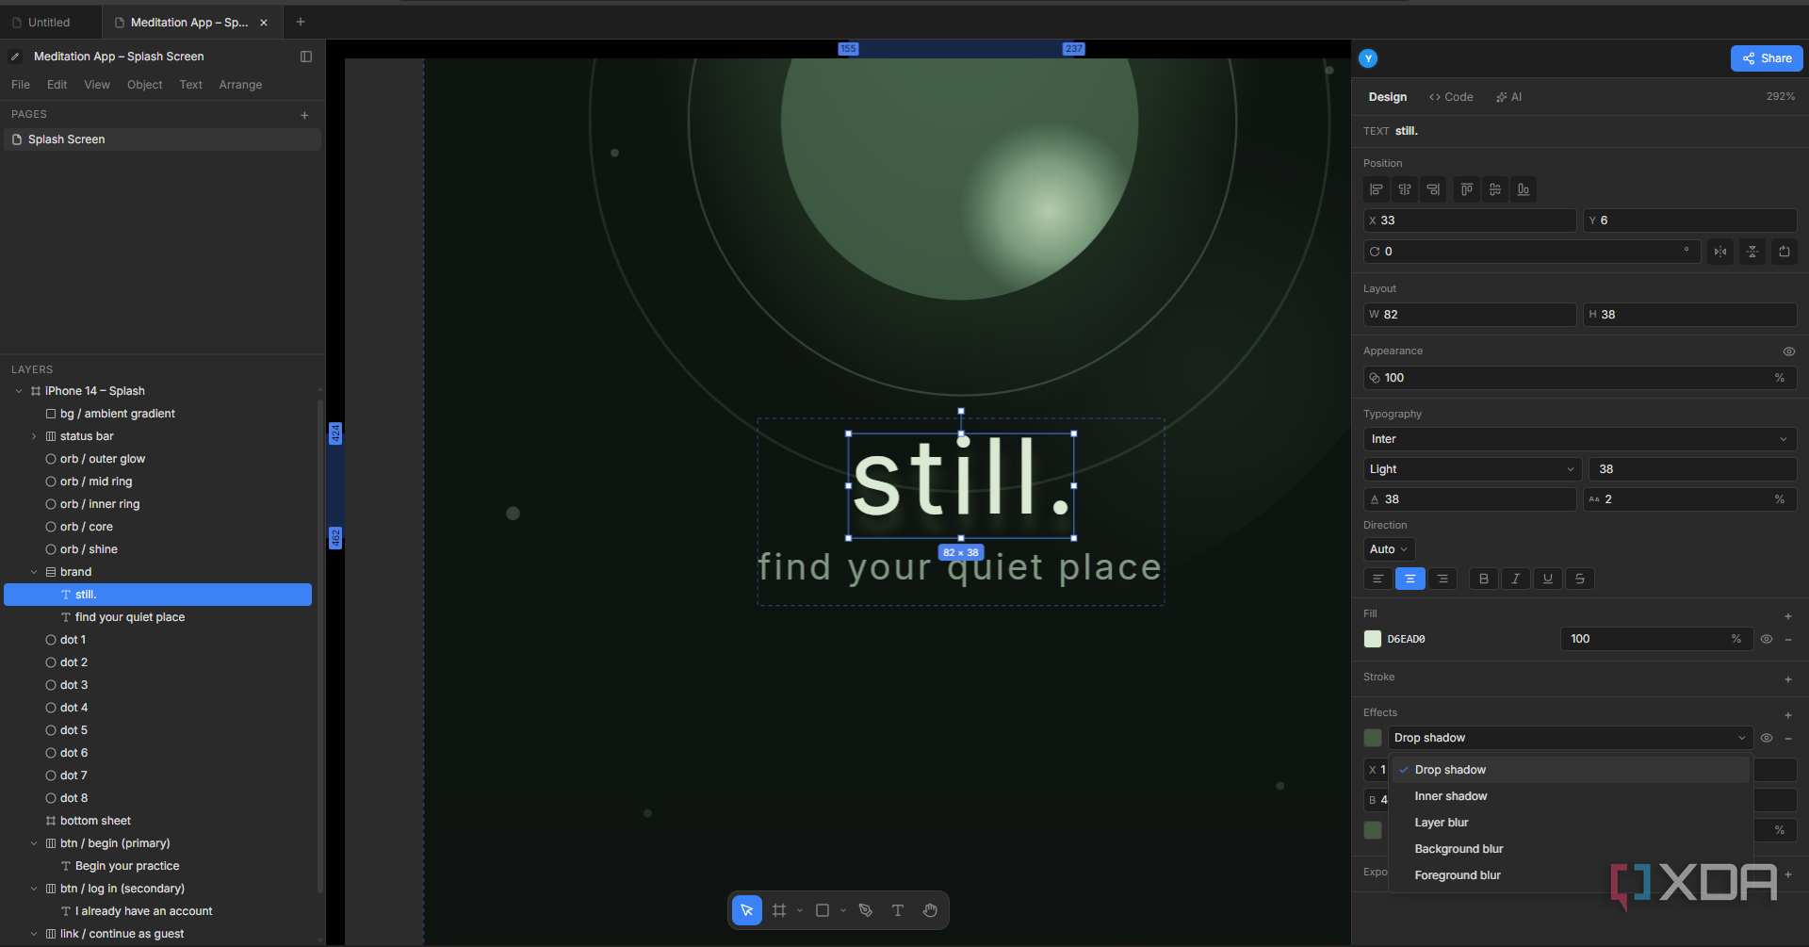Screen dimensions: 1809x947
Task: Click the align top edges icon
Action: click(x=1466, y=189)
